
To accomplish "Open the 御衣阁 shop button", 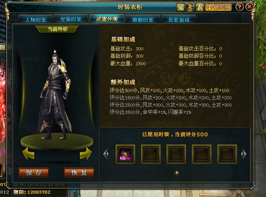I will coord(218,7).
